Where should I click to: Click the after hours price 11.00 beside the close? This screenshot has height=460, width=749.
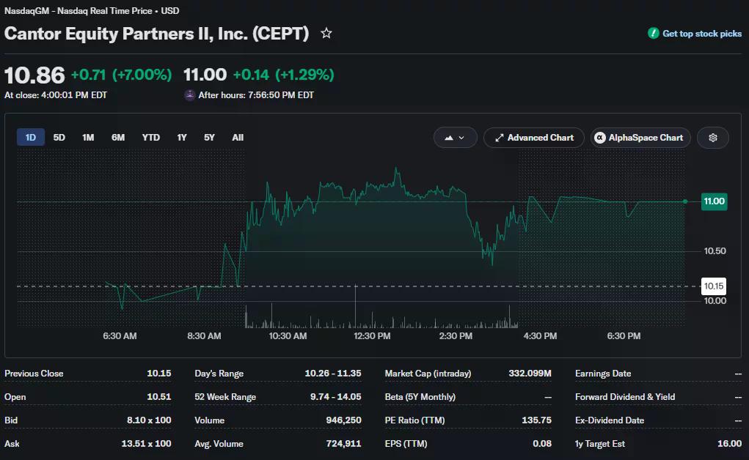pos(205,75)
